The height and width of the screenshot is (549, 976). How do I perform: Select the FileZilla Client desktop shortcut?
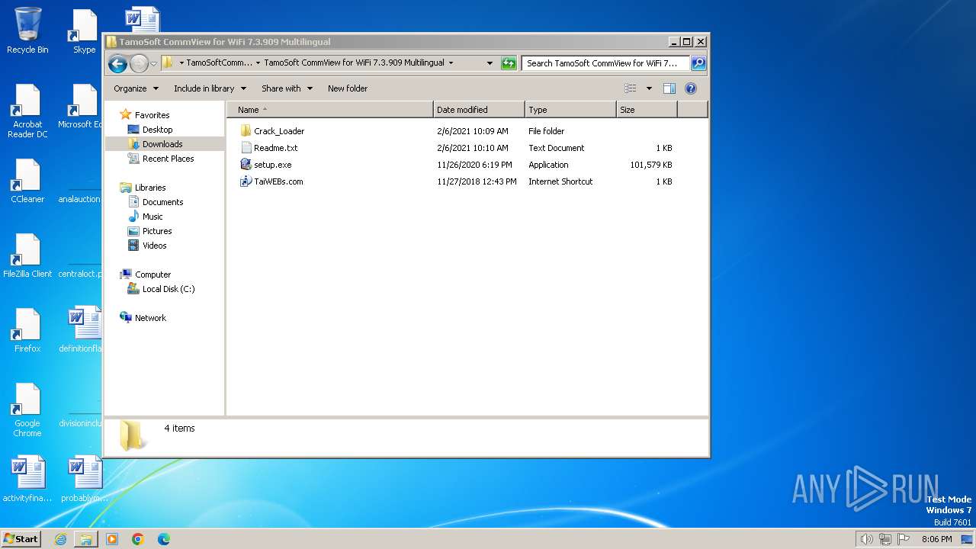pyautogui.click(x=27, y=256)
